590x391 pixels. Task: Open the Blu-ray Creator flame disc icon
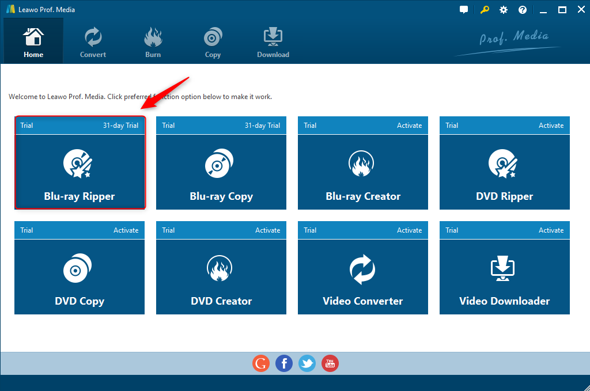pyautogui.click(x=363, y=164)
